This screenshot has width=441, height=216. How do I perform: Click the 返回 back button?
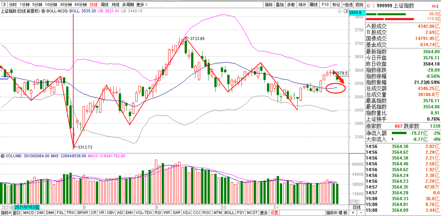pos(359,5)
